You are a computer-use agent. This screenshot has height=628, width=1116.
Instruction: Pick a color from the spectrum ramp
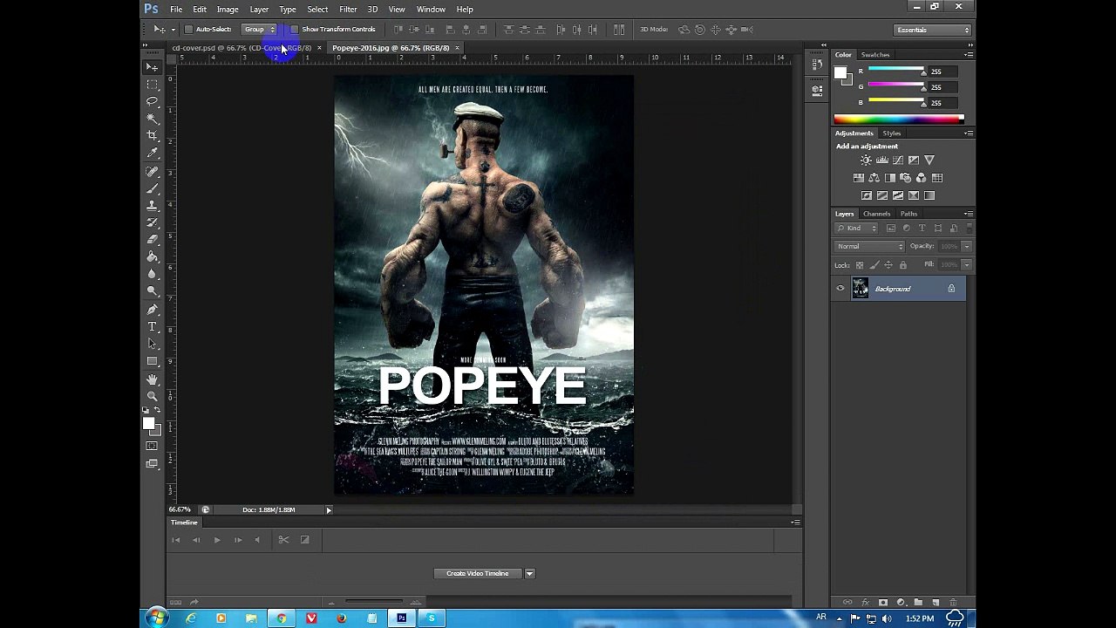pos(899,119)
